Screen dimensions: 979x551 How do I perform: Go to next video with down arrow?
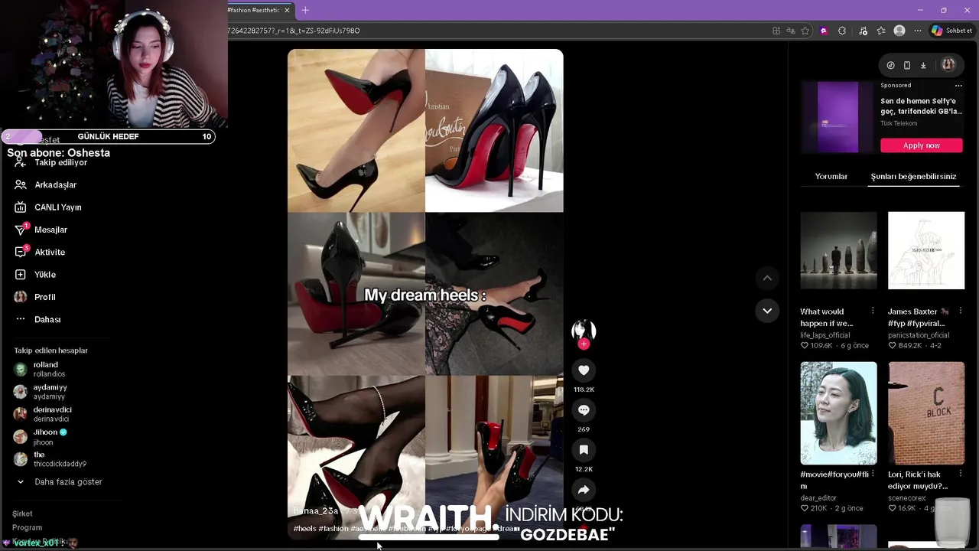tap(767, 311)
